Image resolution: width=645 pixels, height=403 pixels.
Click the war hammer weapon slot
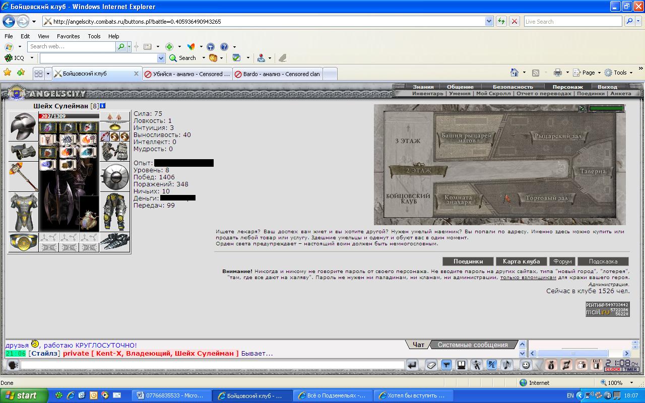point(23,176)
